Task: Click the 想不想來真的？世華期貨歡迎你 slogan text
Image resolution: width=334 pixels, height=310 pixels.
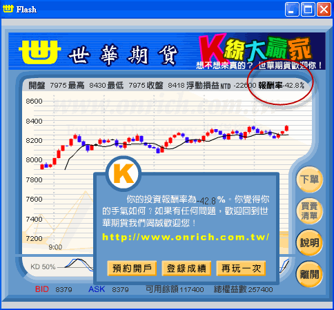Action: point(259,66)
